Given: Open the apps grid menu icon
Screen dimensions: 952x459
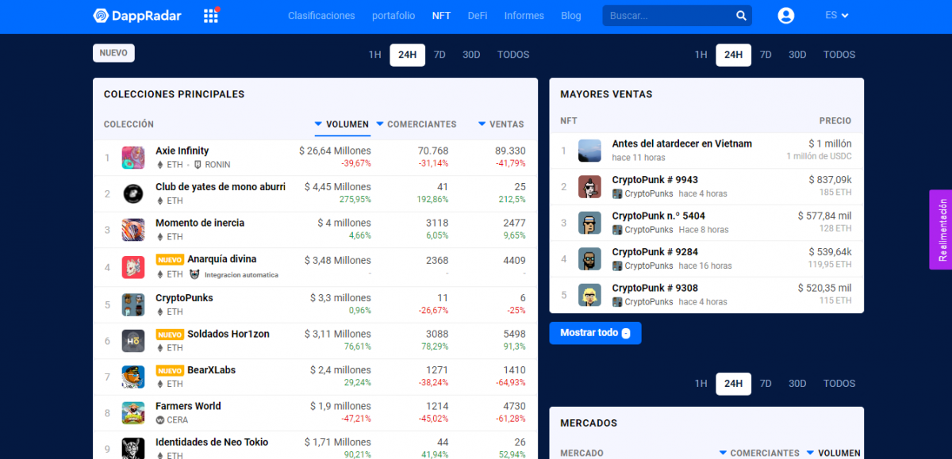Looking at the screenshot, I should (x=210, y=16).
